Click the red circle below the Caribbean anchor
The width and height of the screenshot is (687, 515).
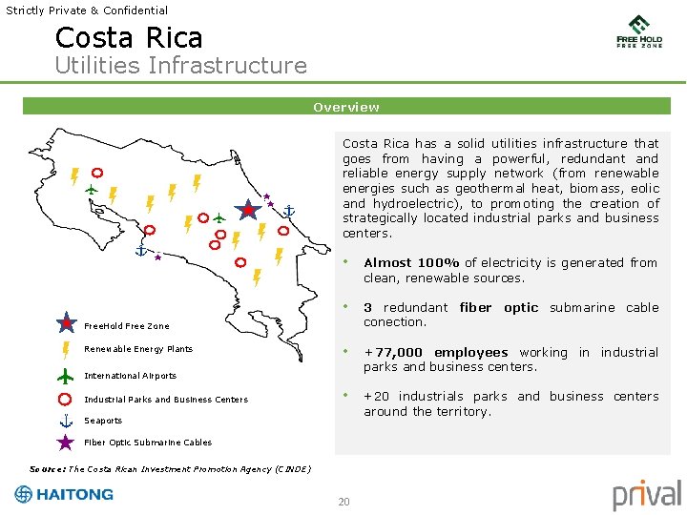(x=283, y=231)
